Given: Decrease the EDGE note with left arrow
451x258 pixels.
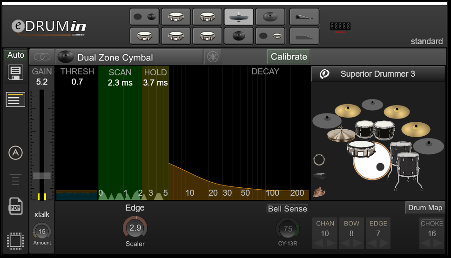Looking at the screenshot, I should click(x=371, y=244).
